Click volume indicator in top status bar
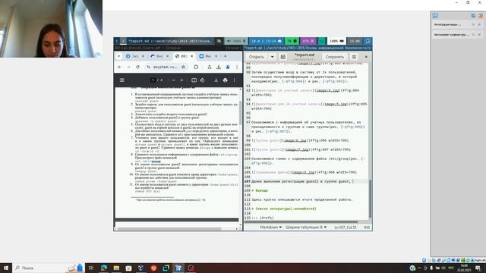The width and height of the screenshot is (486, 273). click(236, 41)
